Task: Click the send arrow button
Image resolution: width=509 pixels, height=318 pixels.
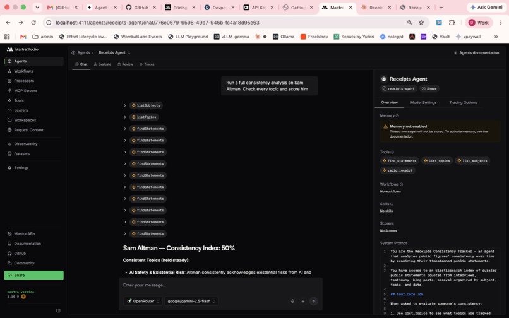Action: [x=314, y=301]
